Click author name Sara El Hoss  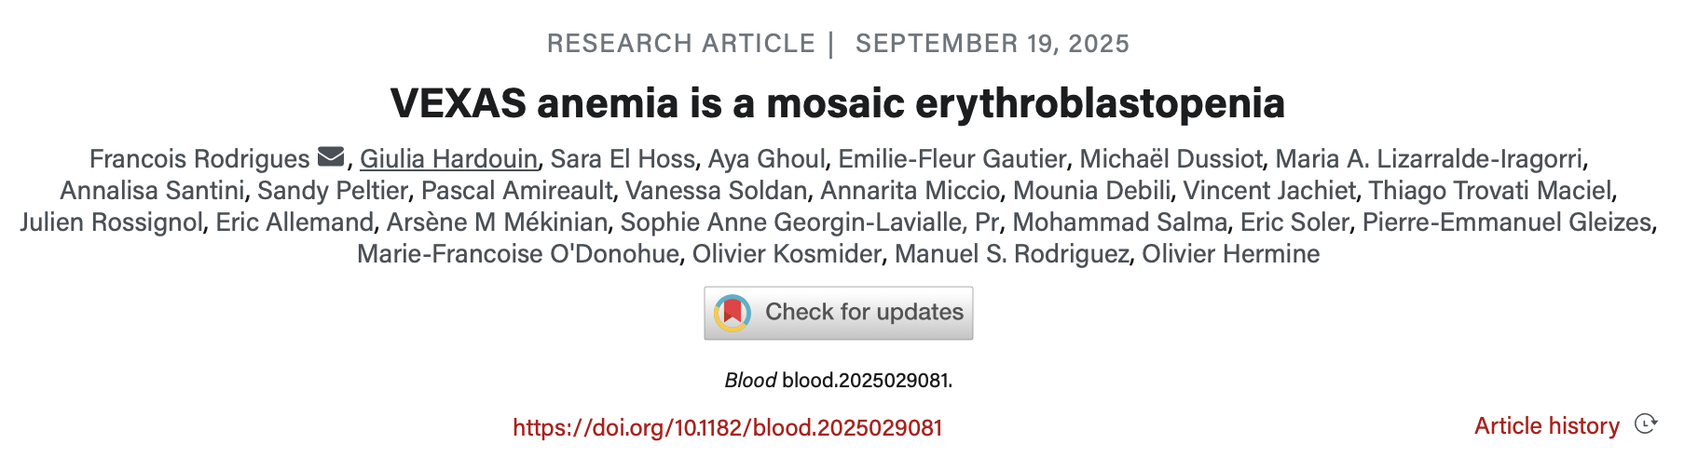[x=623, y=159]
